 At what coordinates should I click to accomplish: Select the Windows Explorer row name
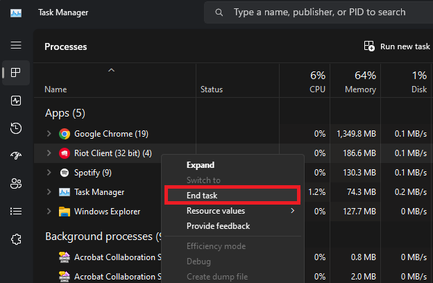click(107, 212)
